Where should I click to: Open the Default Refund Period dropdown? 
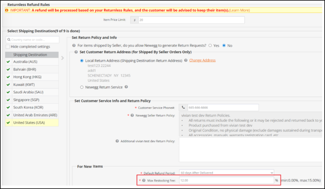(227, 173)
